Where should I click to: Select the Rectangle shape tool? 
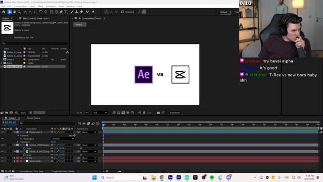(51, 12)
